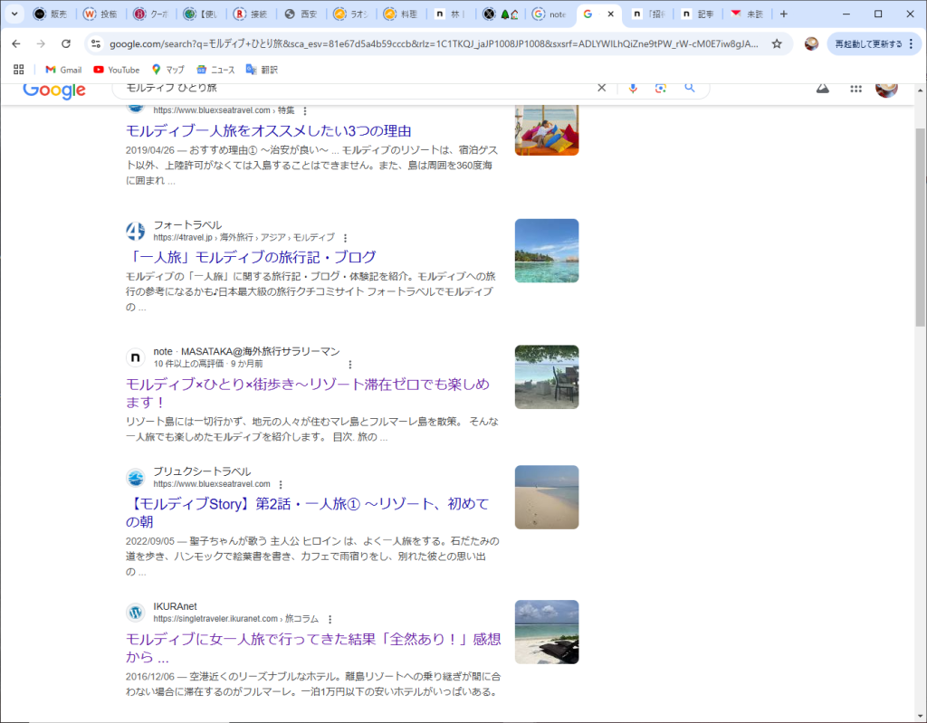Clear the search box text
Viewport: 927px width, 723px height.
[x=601, y=88]
